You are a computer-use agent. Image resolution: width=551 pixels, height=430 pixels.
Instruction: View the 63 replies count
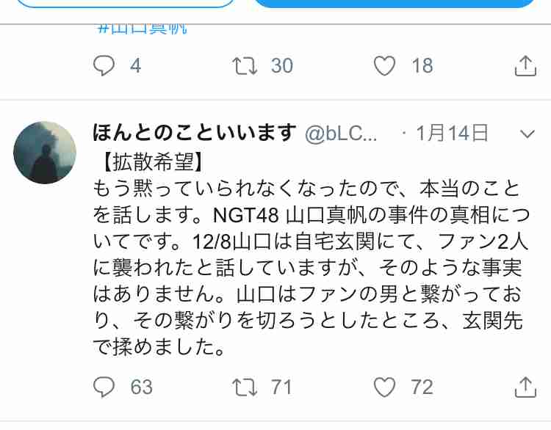(141, 387)
